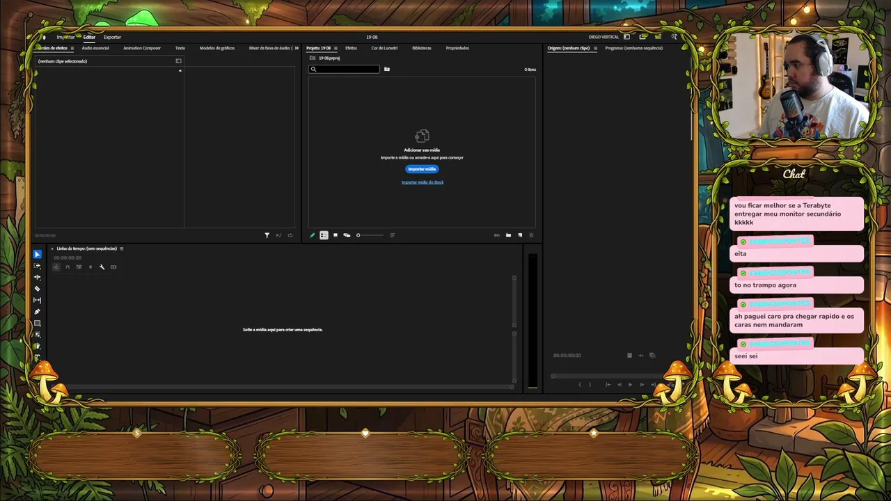891x501 pixels.
Task: Open sort icons menu in Project panel
Action: (392, 235)
